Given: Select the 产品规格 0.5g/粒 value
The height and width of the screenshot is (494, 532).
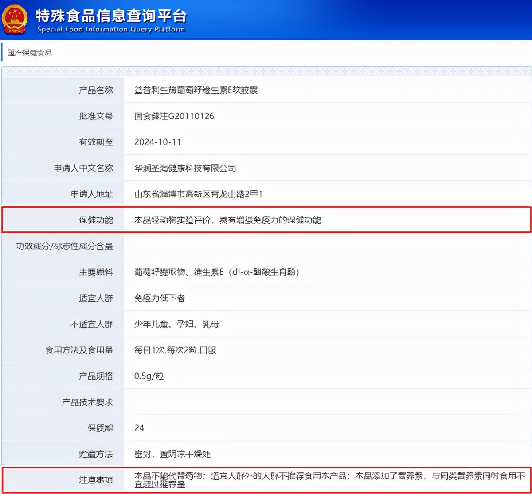Looking at the screenshot, I should (x=149, y=376).
